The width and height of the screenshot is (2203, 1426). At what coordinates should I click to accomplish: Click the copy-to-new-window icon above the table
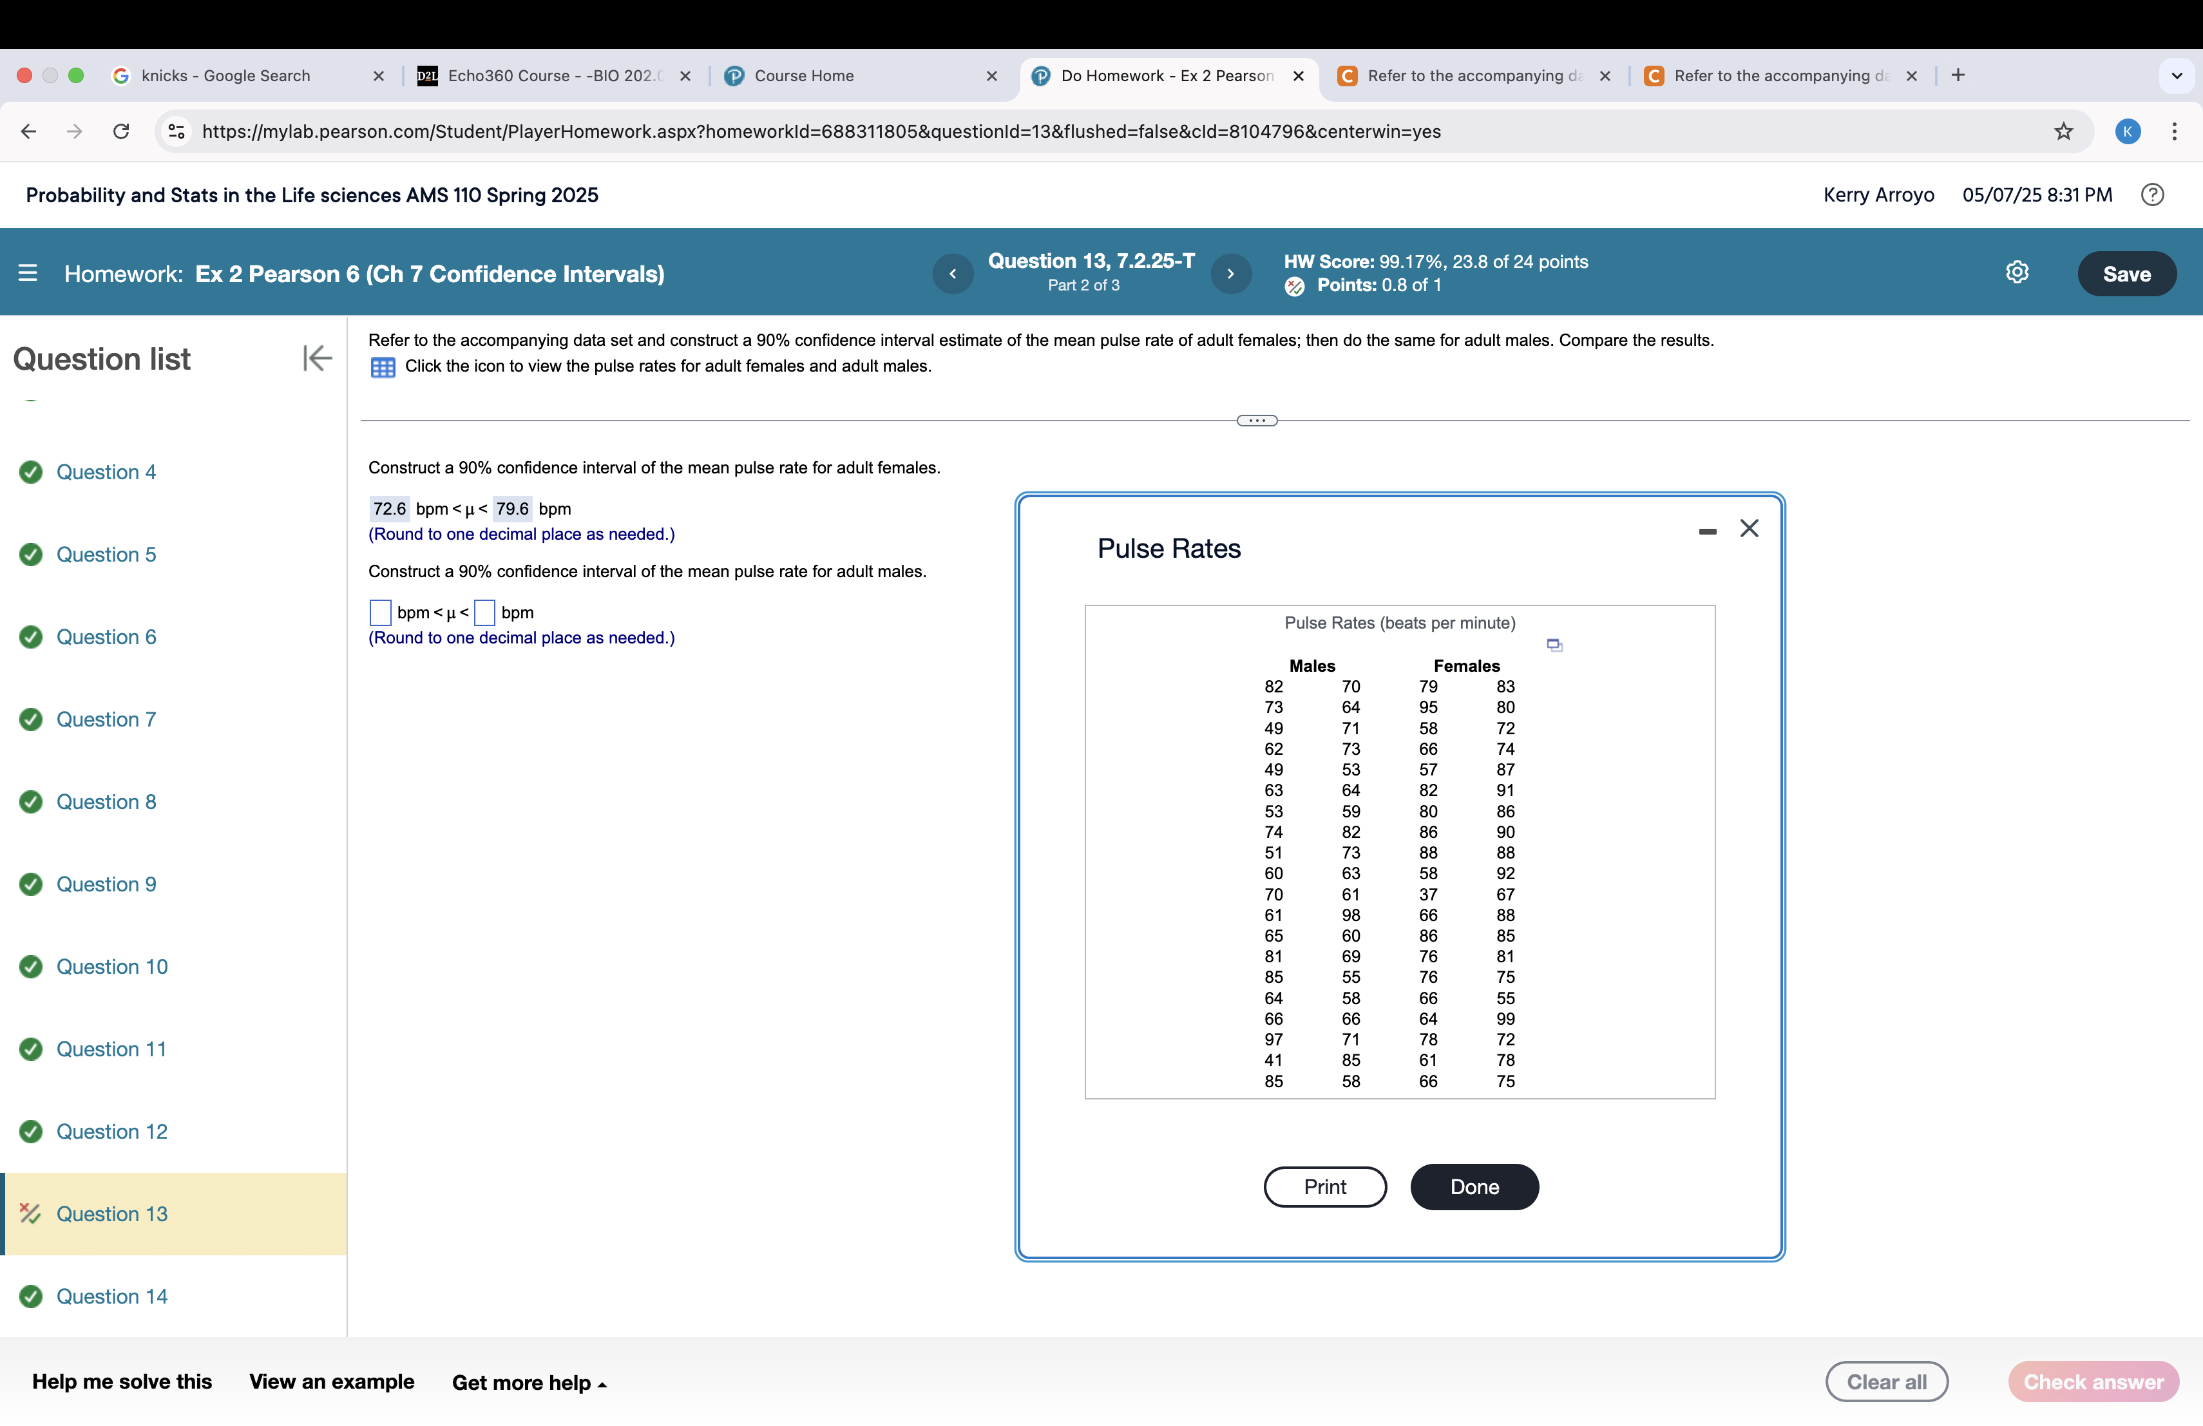point(1554,644)
